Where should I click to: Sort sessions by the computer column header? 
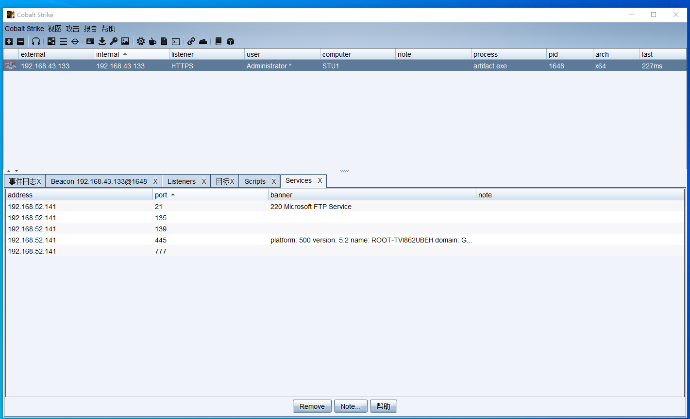coord(358,54)
